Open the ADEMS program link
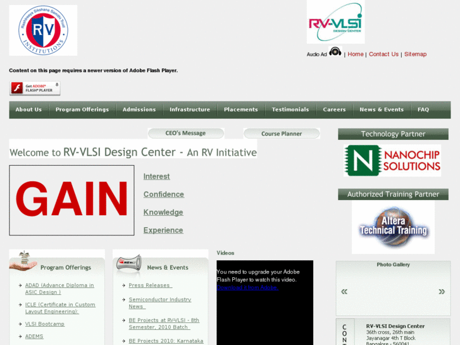Image resolution: width=460 pixels, height=345 pixels. coord(34,337)
